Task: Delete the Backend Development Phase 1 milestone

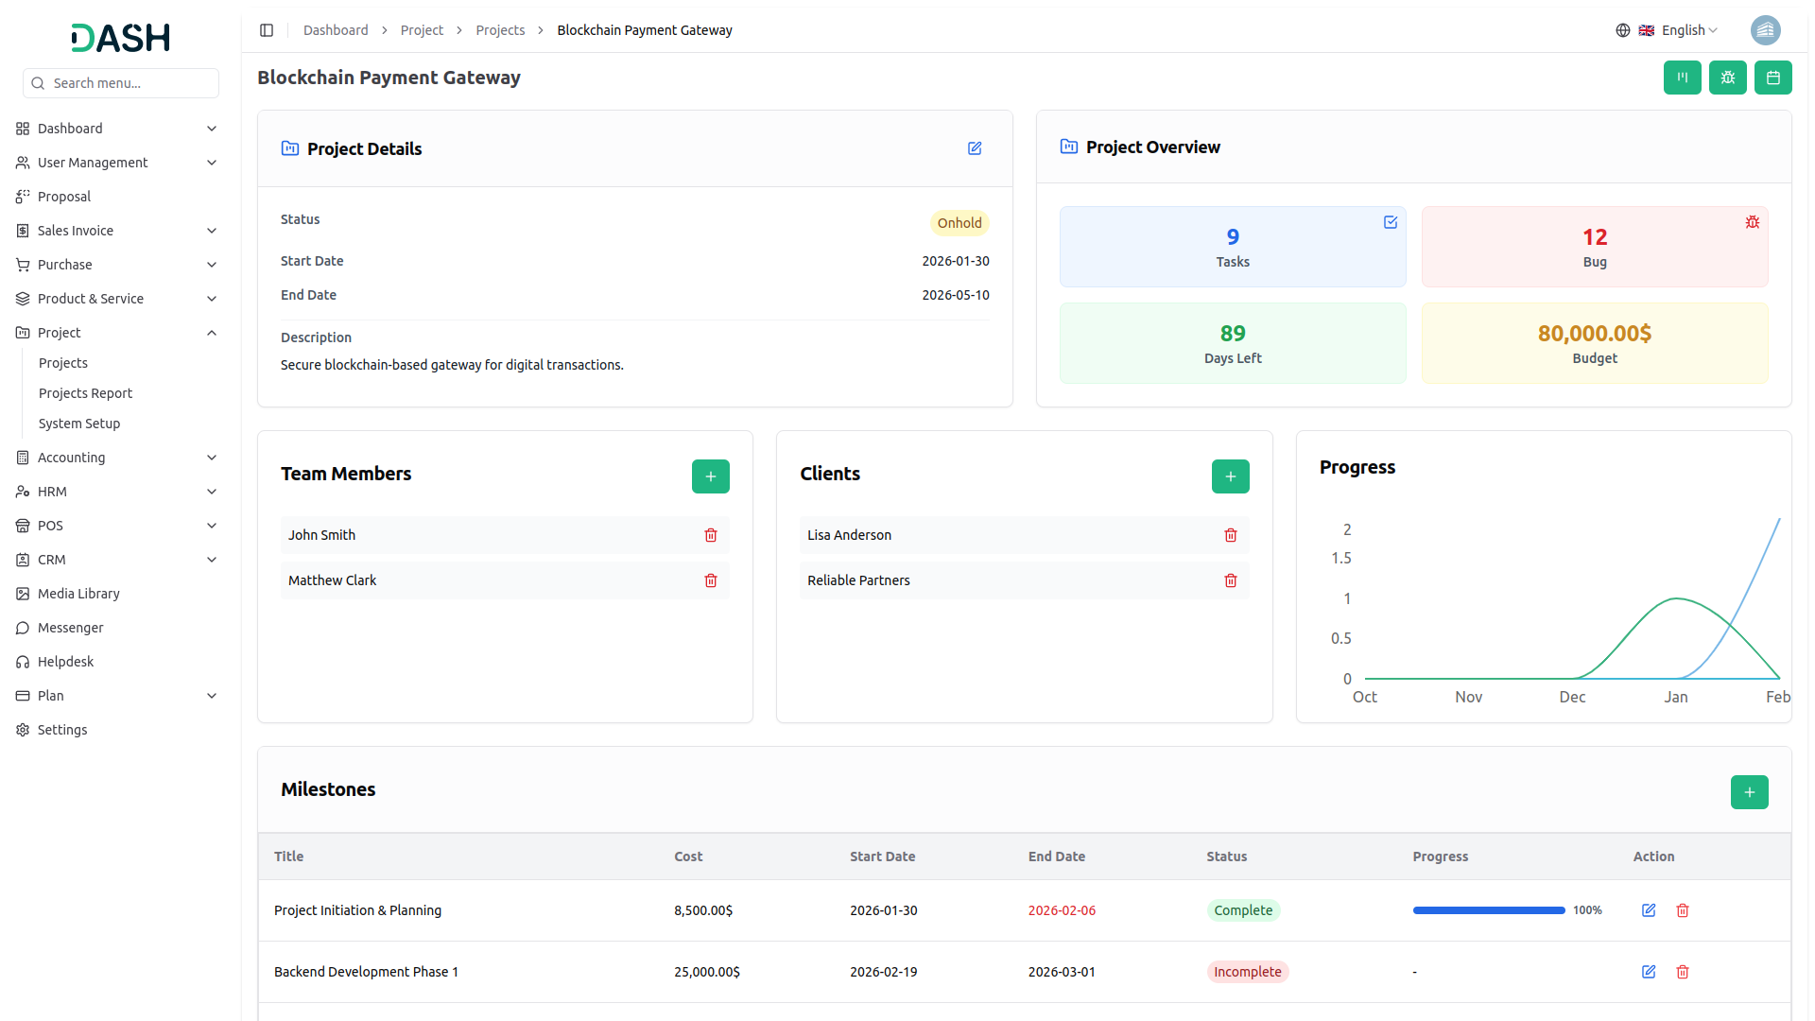Action: point(1683,972)
